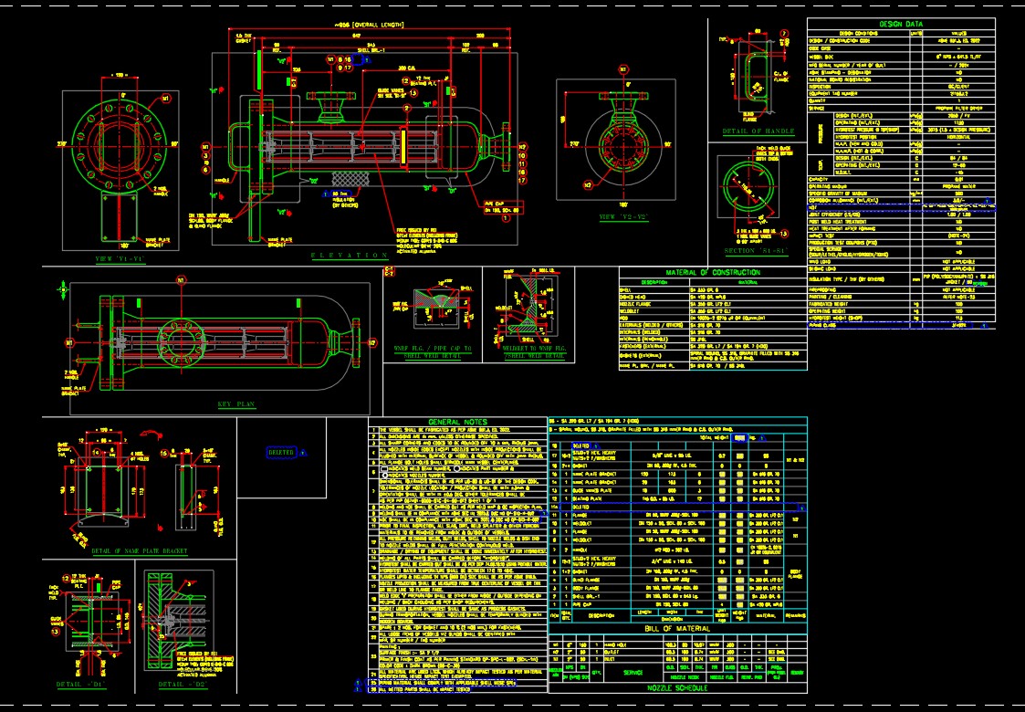Image resolution: width=1025 pixels, height=712 pixels.
Task: Click the 'NOZZLE SCHEDULE' title label
Action: (677, 687)
